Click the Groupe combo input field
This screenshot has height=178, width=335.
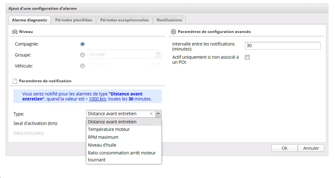122,54
